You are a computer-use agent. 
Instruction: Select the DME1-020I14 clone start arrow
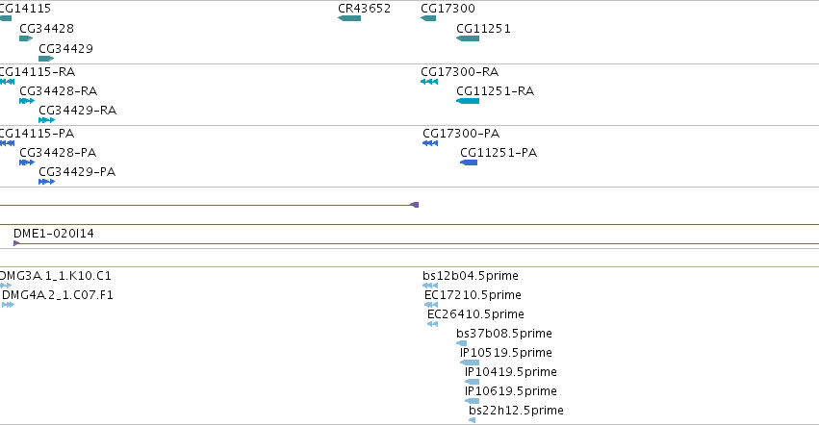coord(16,243)
